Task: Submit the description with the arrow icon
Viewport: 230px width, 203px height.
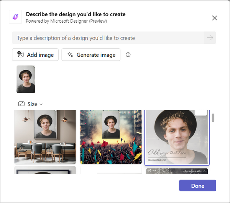Action: pyautogui.click(x=210, y=38)
